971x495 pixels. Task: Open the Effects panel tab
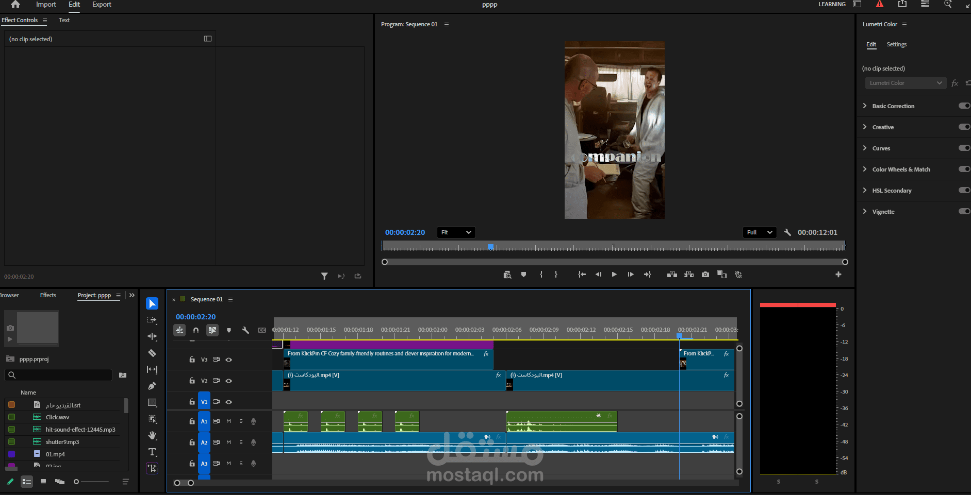[x=48, y=295]
